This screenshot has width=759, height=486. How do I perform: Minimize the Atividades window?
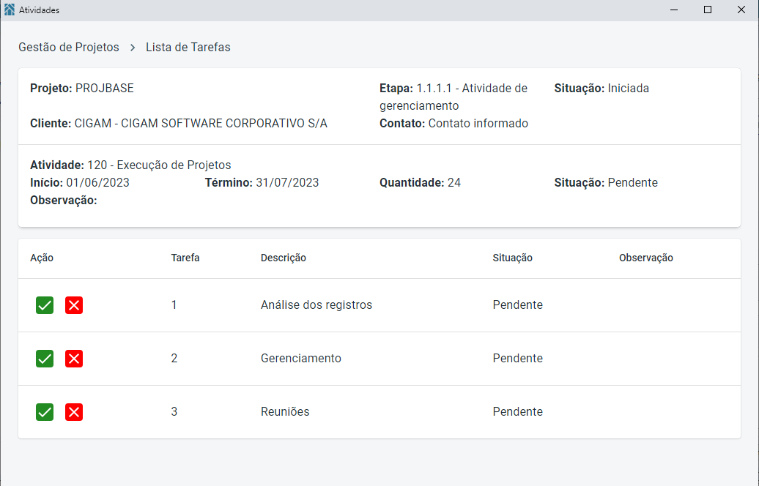coord(674,10)
